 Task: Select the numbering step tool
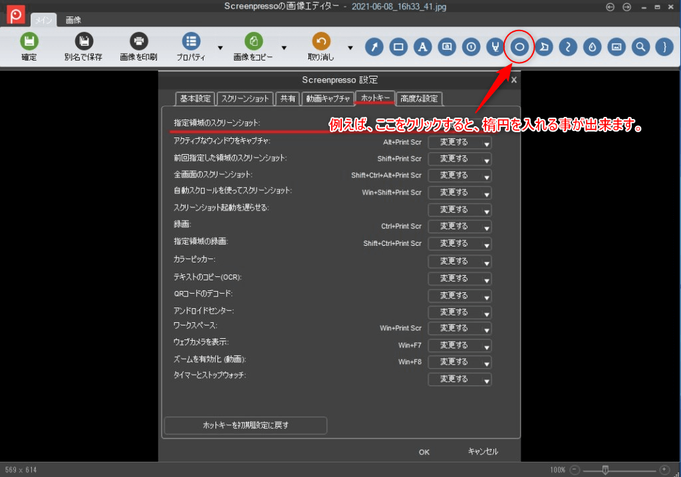point(472,47)
